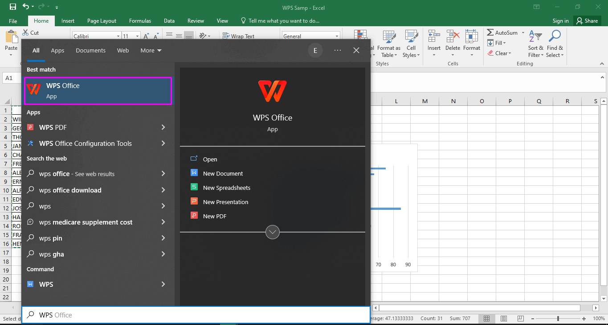Launch New Spreadsheets from WPS actions

pos(226,187)
